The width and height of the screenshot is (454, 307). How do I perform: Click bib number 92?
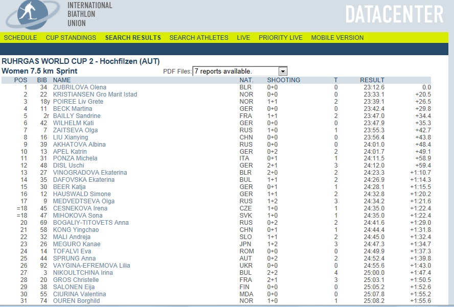pyautogui.click(x=43, y=266)
